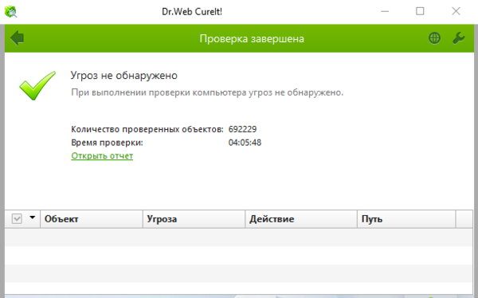Click the "Угроз не обнаружено" heading

(x=124, y=76)
